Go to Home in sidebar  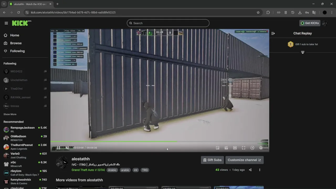click(15, 35)
